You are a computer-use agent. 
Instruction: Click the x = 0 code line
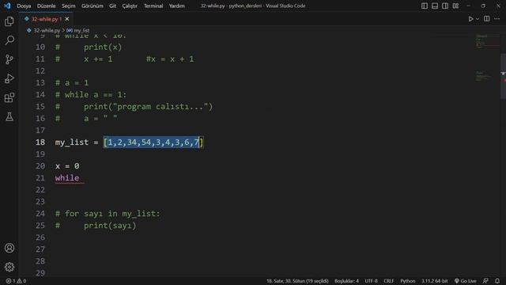coord(67,166)
